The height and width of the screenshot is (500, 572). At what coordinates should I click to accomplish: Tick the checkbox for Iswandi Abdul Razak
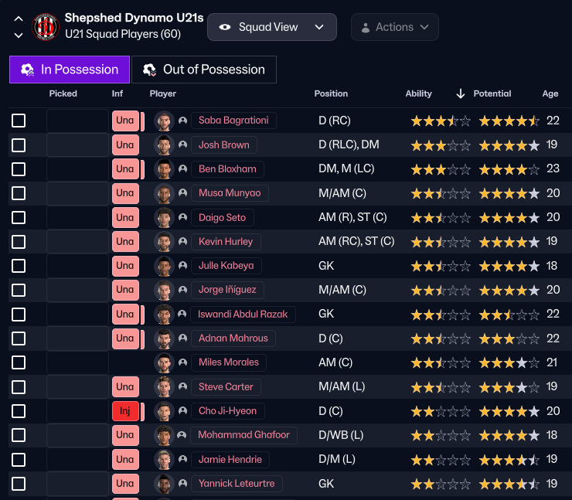[19, 315]
